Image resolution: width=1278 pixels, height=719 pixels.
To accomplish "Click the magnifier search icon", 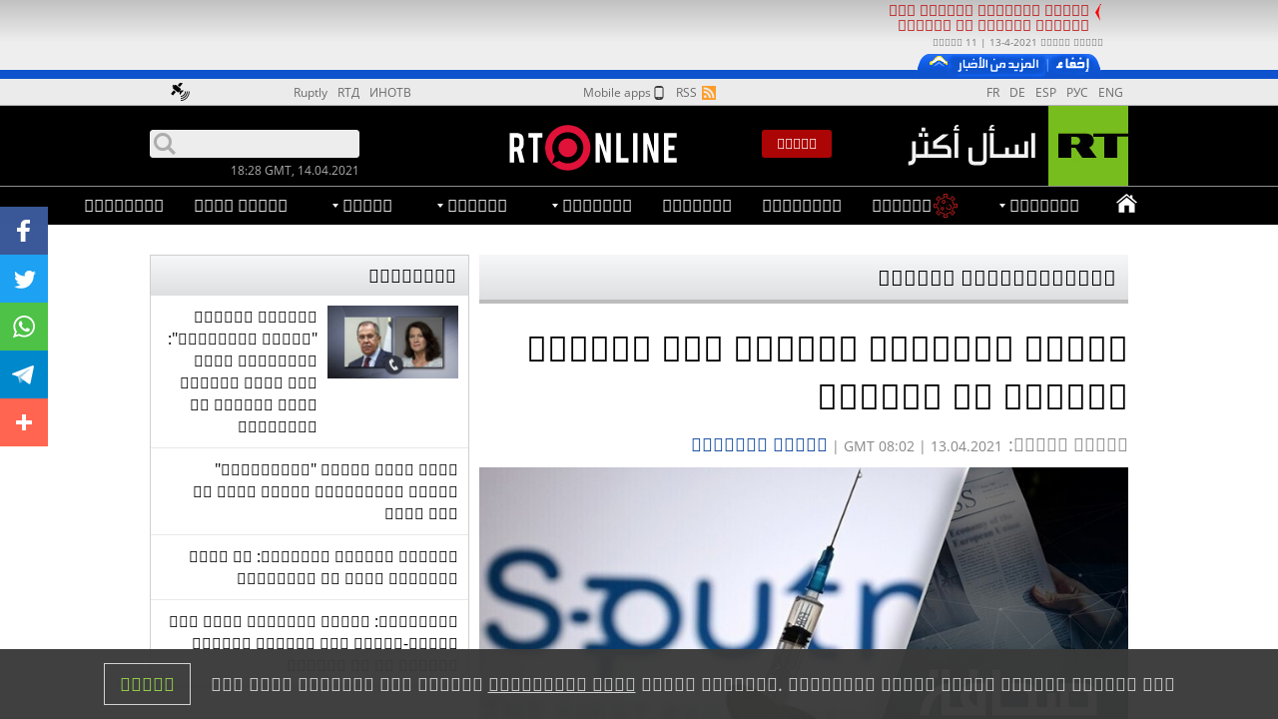I will (x=165, y=144).
